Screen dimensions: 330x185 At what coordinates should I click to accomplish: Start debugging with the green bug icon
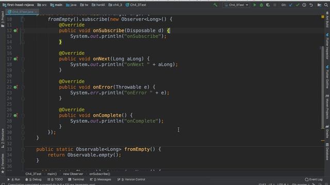pos(261,5)
